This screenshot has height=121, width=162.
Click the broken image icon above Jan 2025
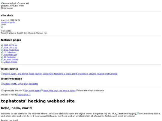[2, 27]
